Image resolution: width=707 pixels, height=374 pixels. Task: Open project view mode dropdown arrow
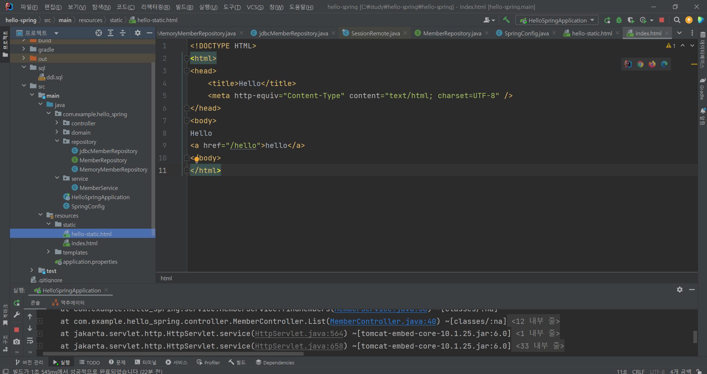point(56,33)
